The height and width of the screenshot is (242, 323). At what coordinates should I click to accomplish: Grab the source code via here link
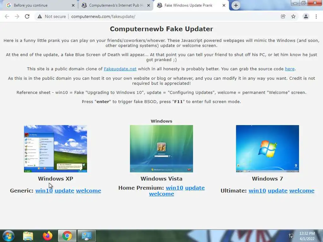tap(290, 69)
